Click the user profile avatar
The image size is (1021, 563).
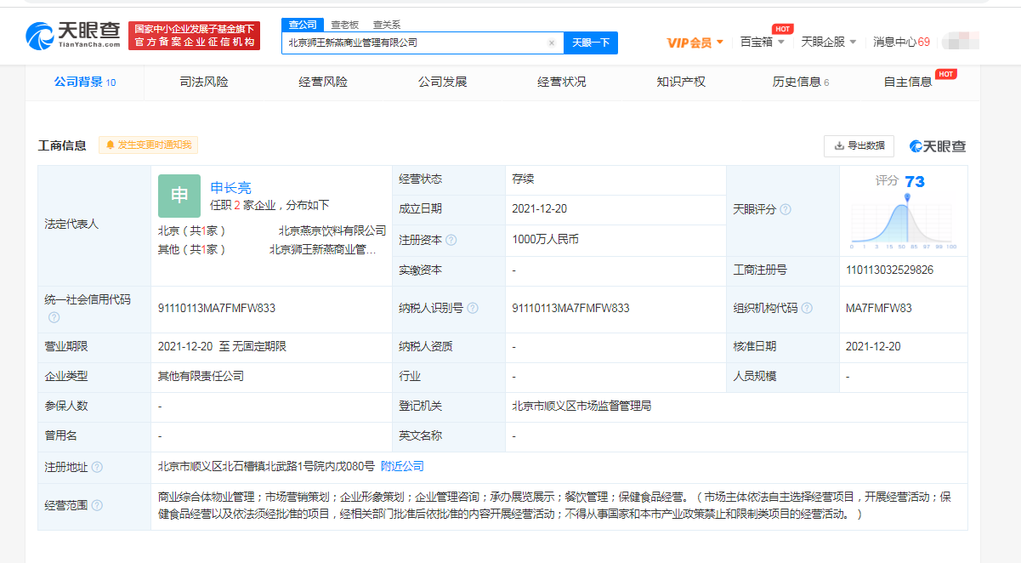click(x=961, y=41)
